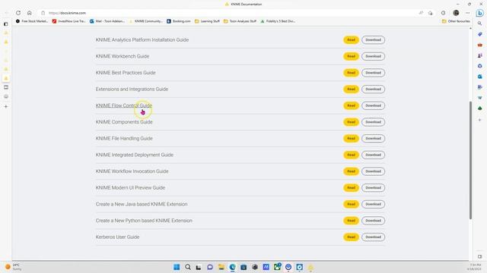Download the KNIME Workbench Guide

tap(373, 56)
